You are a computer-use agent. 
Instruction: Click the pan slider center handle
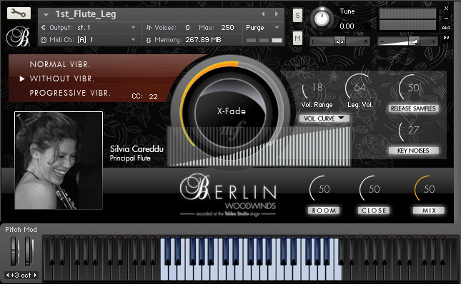pos(339,41)
